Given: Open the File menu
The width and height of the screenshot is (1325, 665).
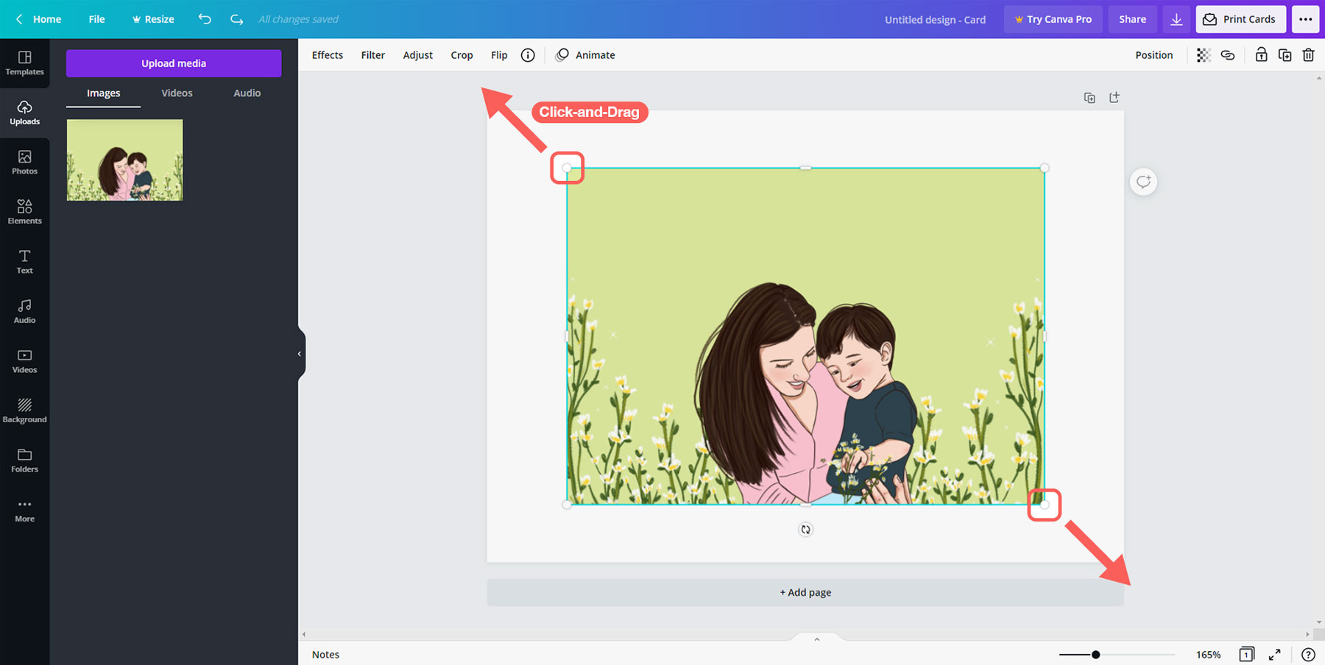Looking at the screenshot, I should coord(96,19).
